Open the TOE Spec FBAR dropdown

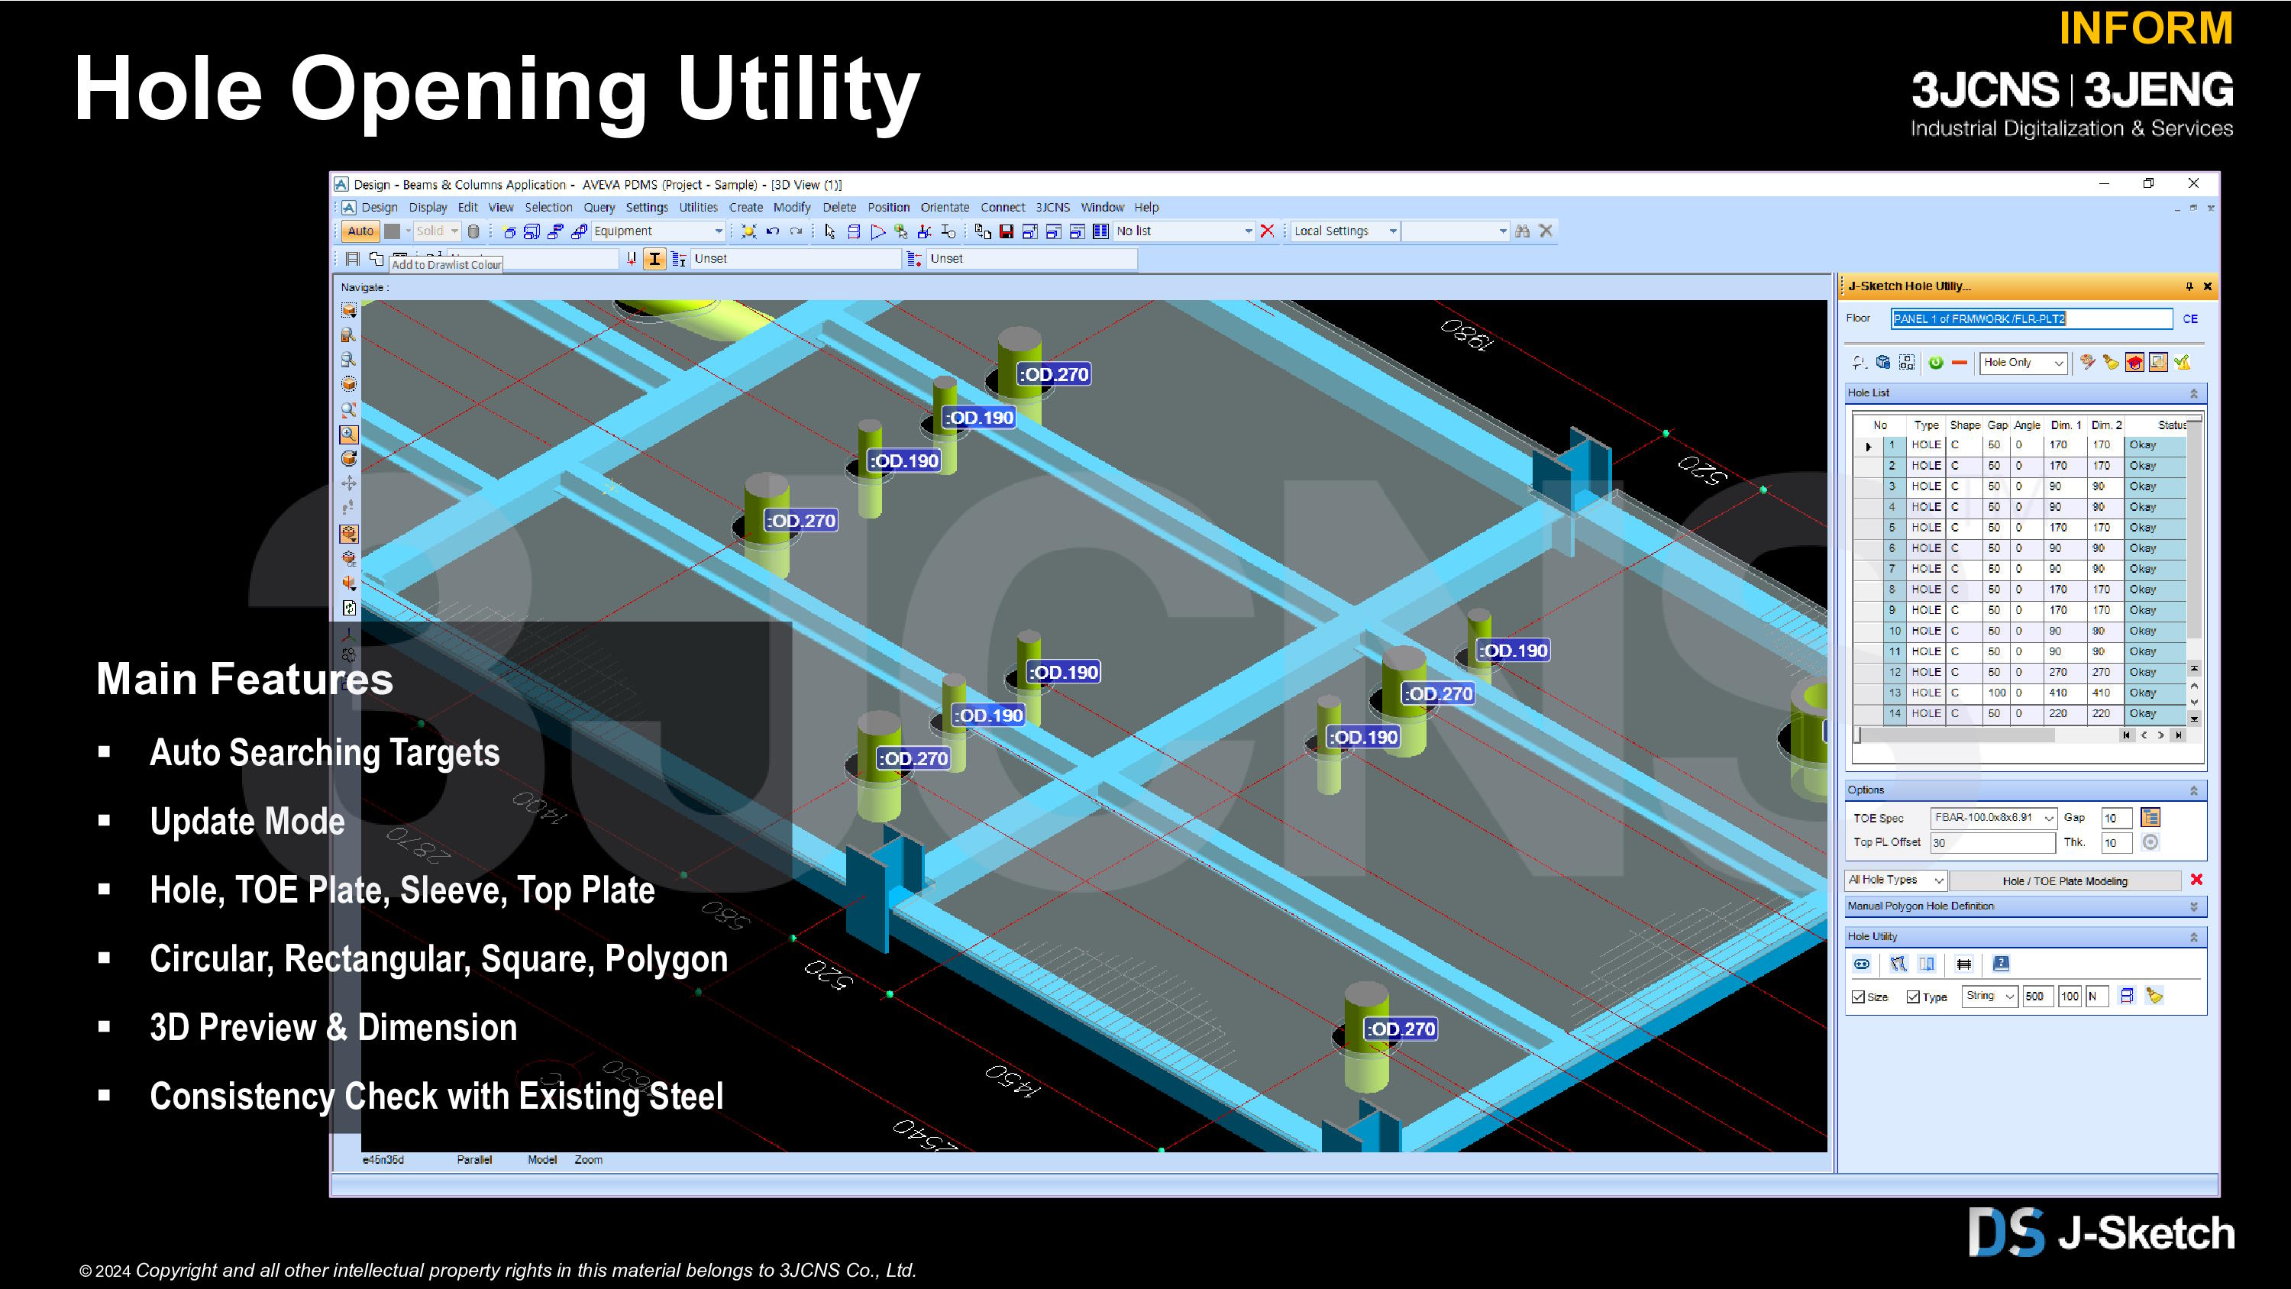click(x=1993, y=818)
